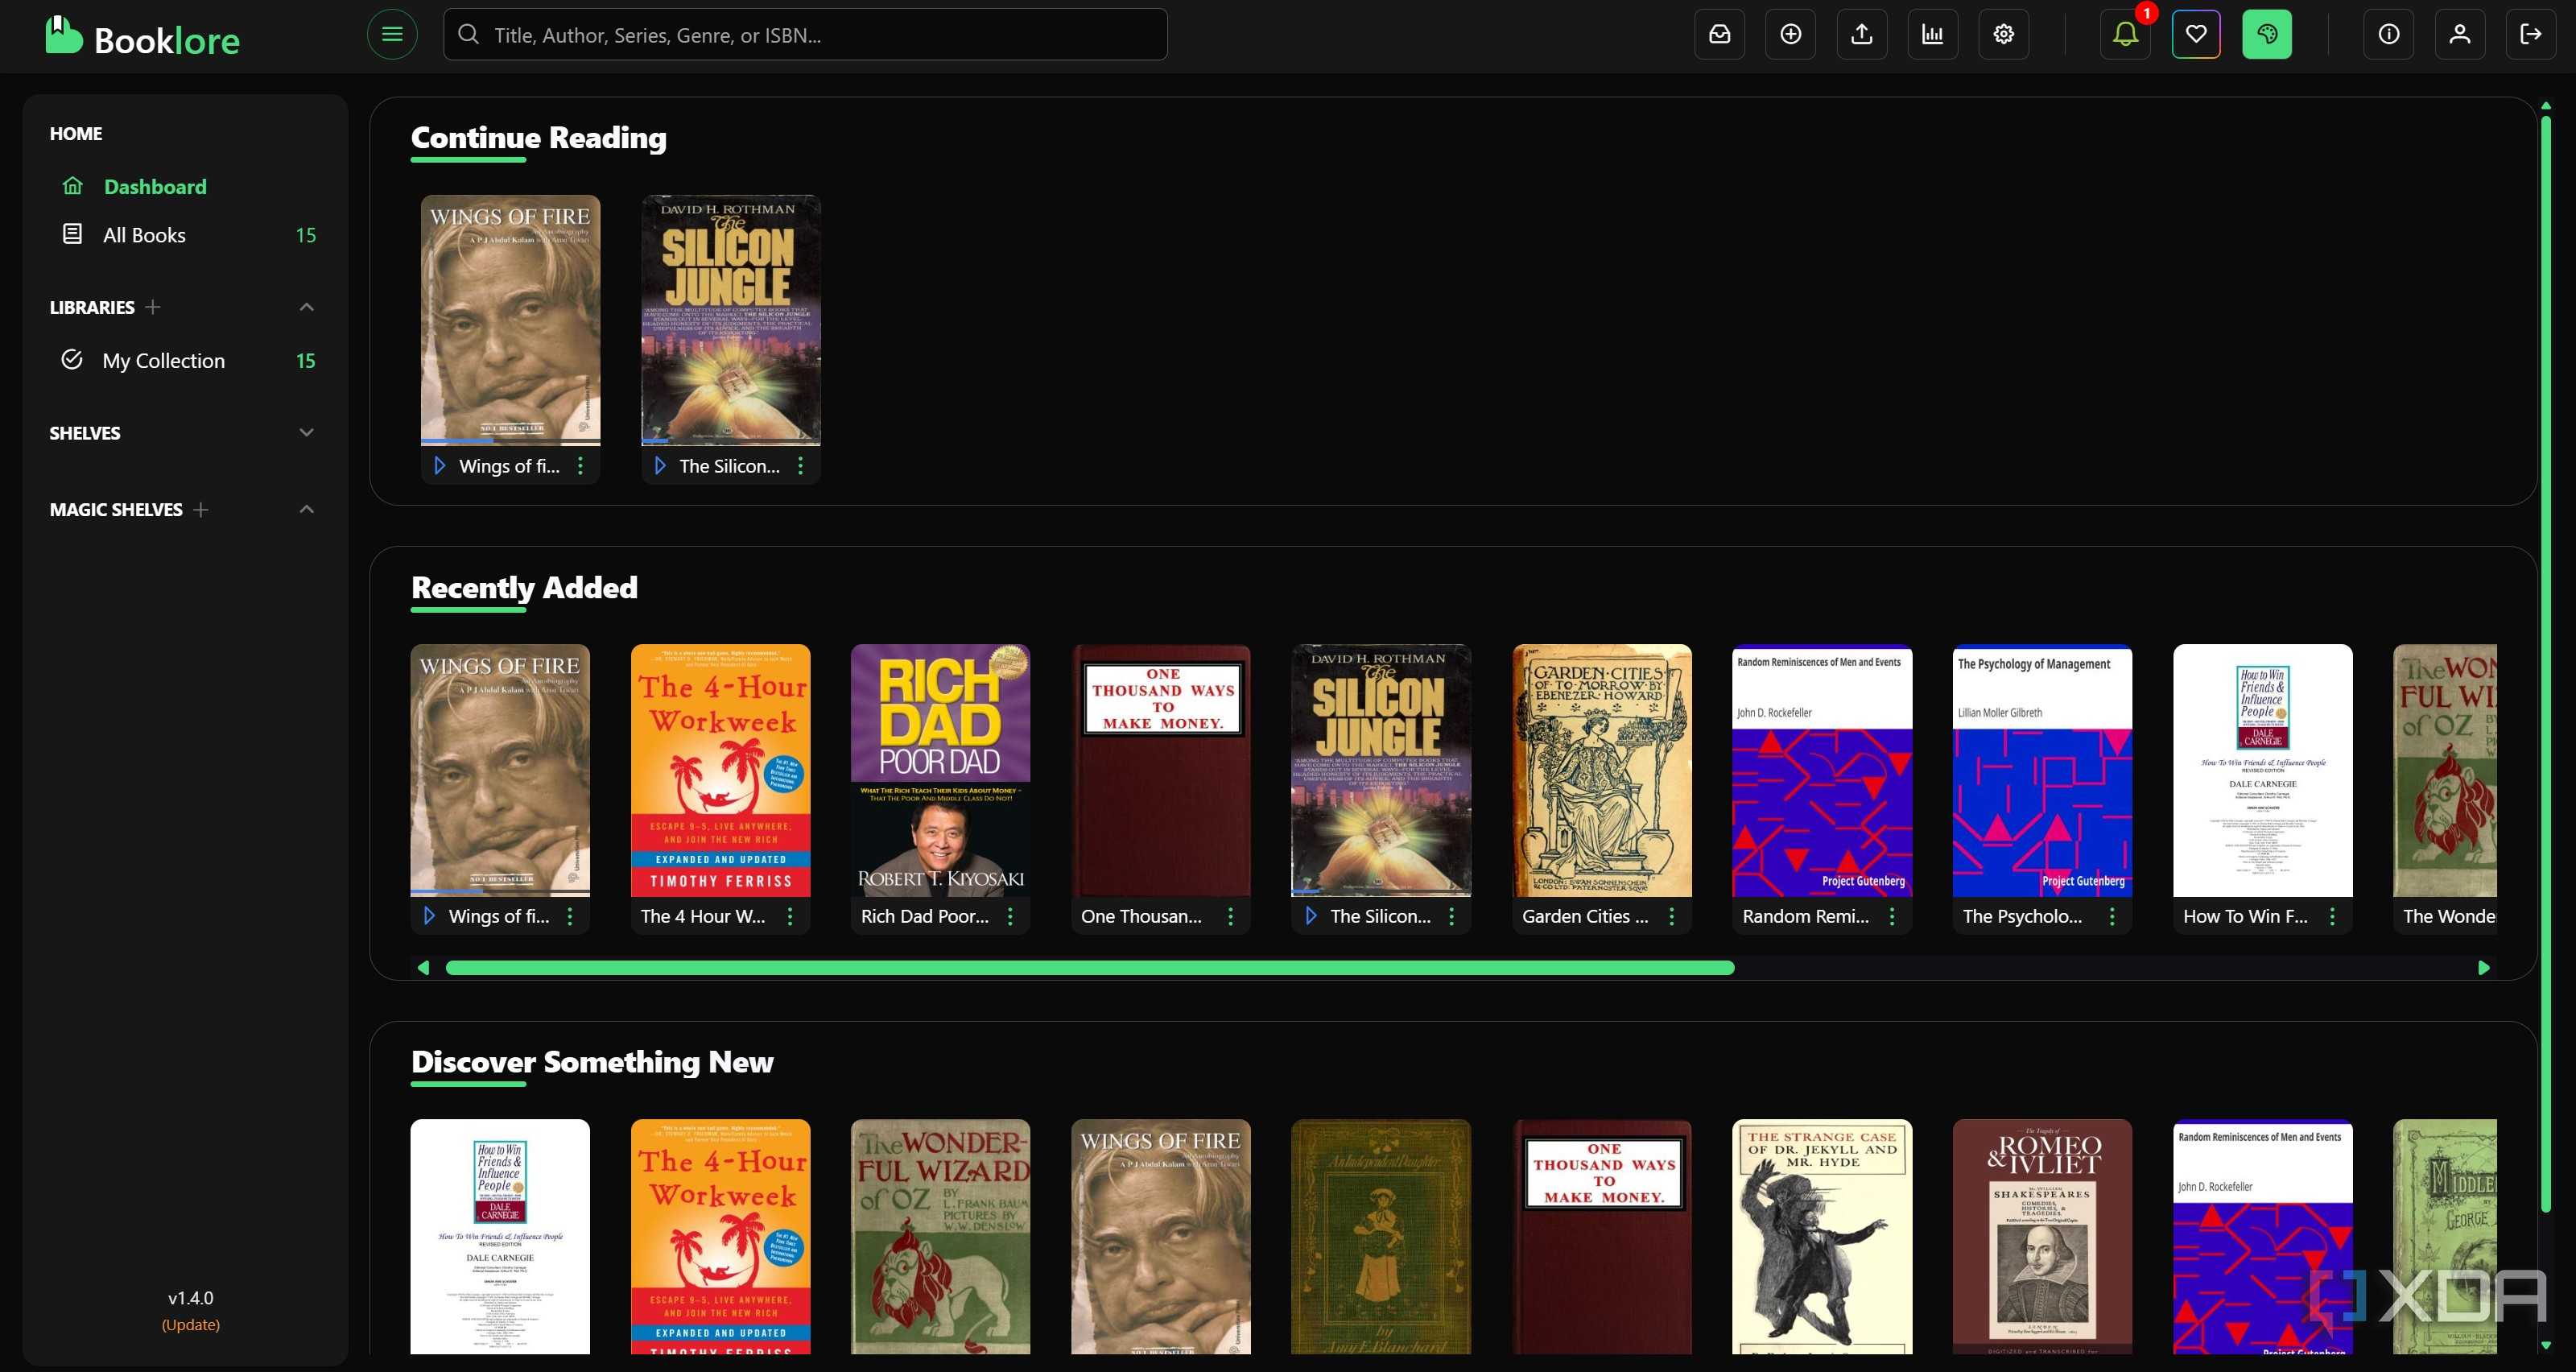Click left arrow of Recently Added scrollbar

click(423, 968)
